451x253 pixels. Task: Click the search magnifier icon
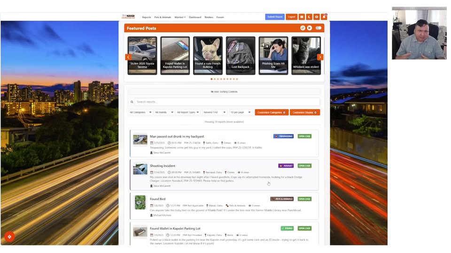tap(132, 102)
